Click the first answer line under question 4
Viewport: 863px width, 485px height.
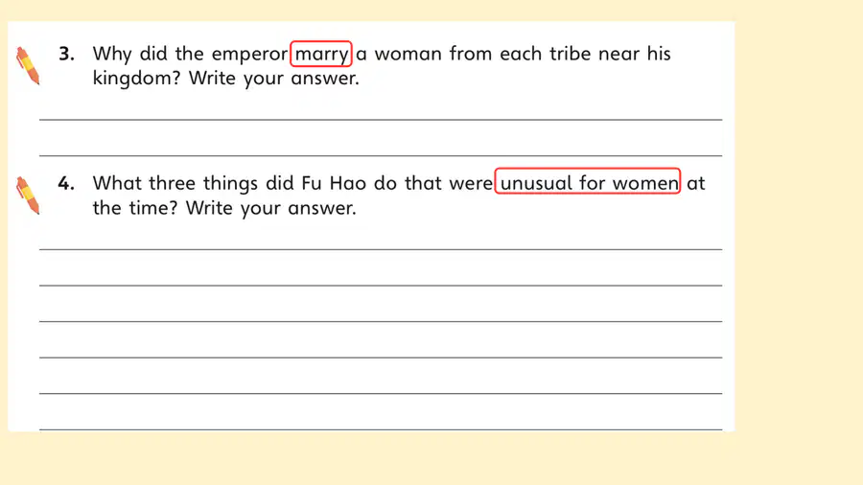[x=381, y=249]
